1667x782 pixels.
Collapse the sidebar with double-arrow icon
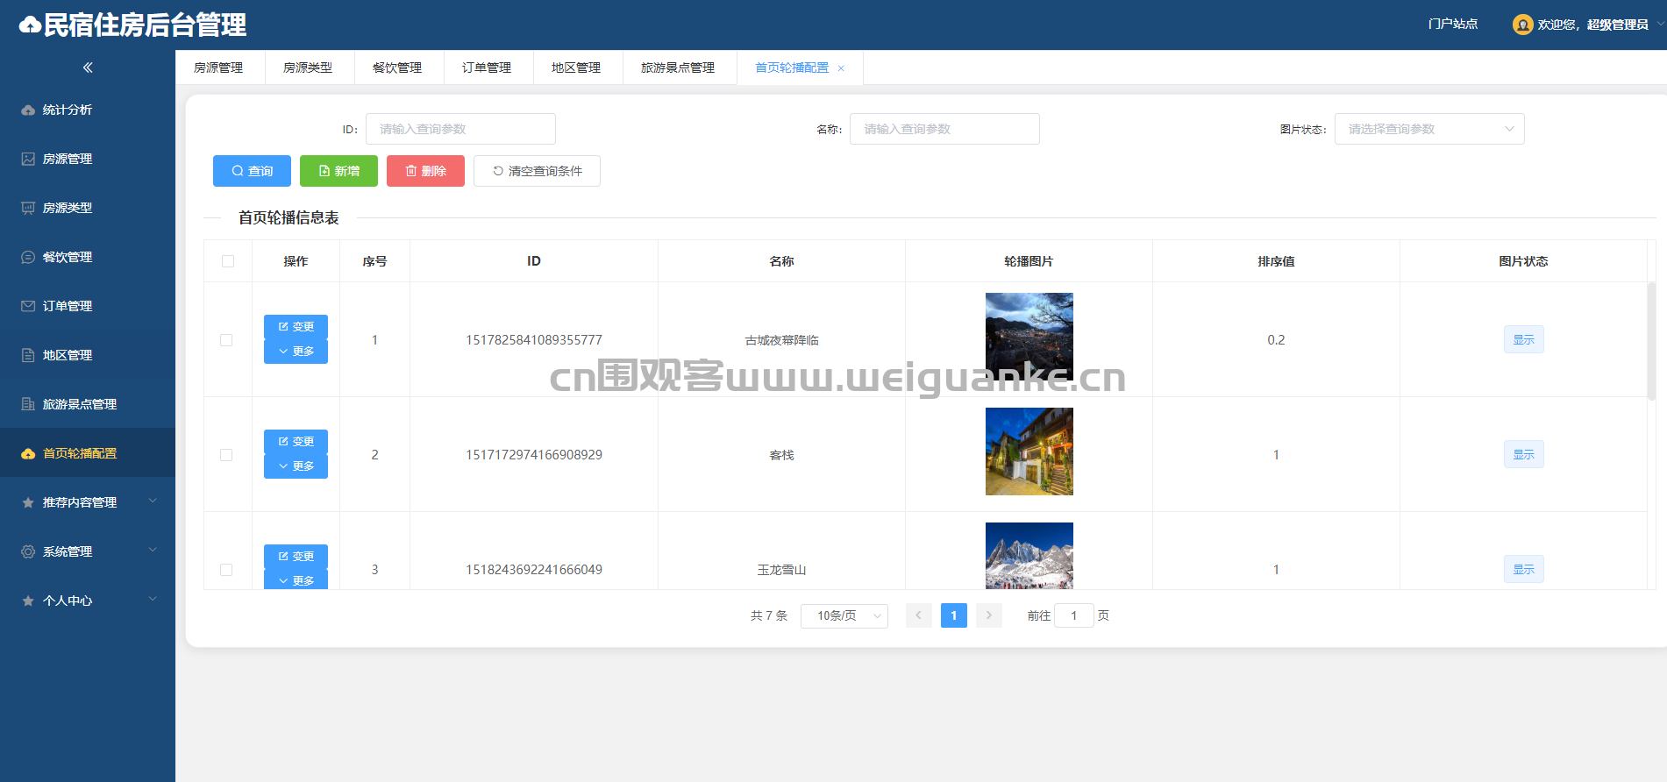click(x=88, y=68)
